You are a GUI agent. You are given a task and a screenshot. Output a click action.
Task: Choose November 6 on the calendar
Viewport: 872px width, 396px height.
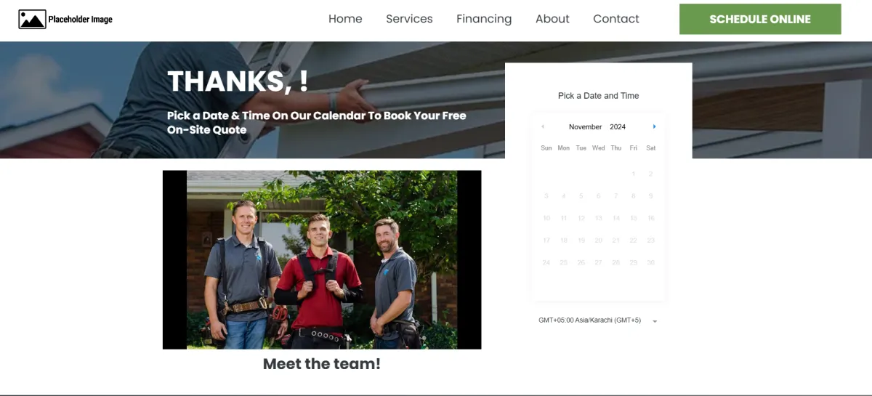point(599,196)
